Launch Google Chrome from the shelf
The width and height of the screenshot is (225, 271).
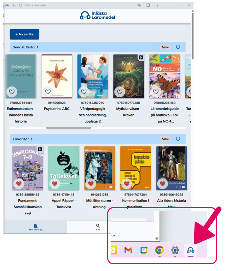click(x=159, y=250)
